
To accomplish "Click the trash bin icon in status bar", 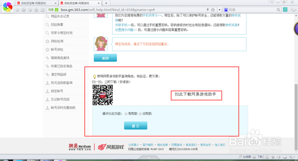I will coord(273,157).
